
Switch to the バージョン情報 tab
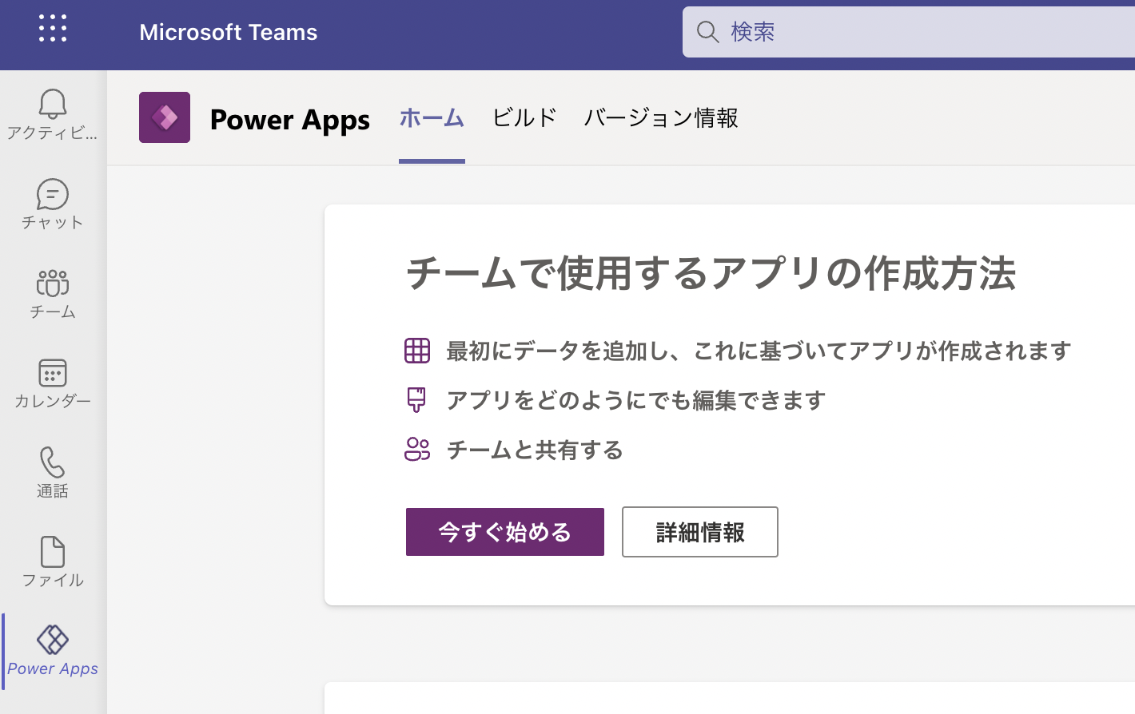pyautogui.click(x=661, y=118)
